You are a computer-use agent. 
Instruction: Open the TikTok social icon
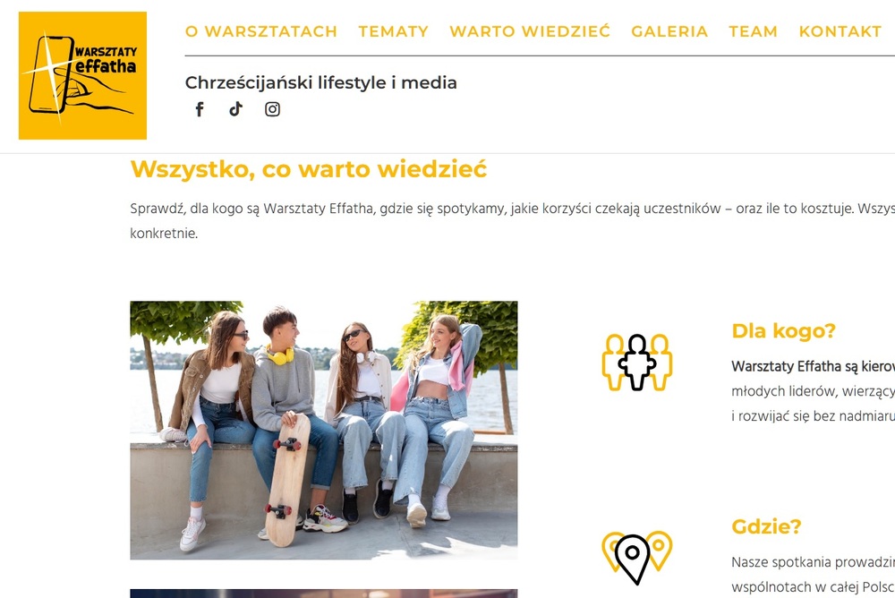tap(235, 109)
